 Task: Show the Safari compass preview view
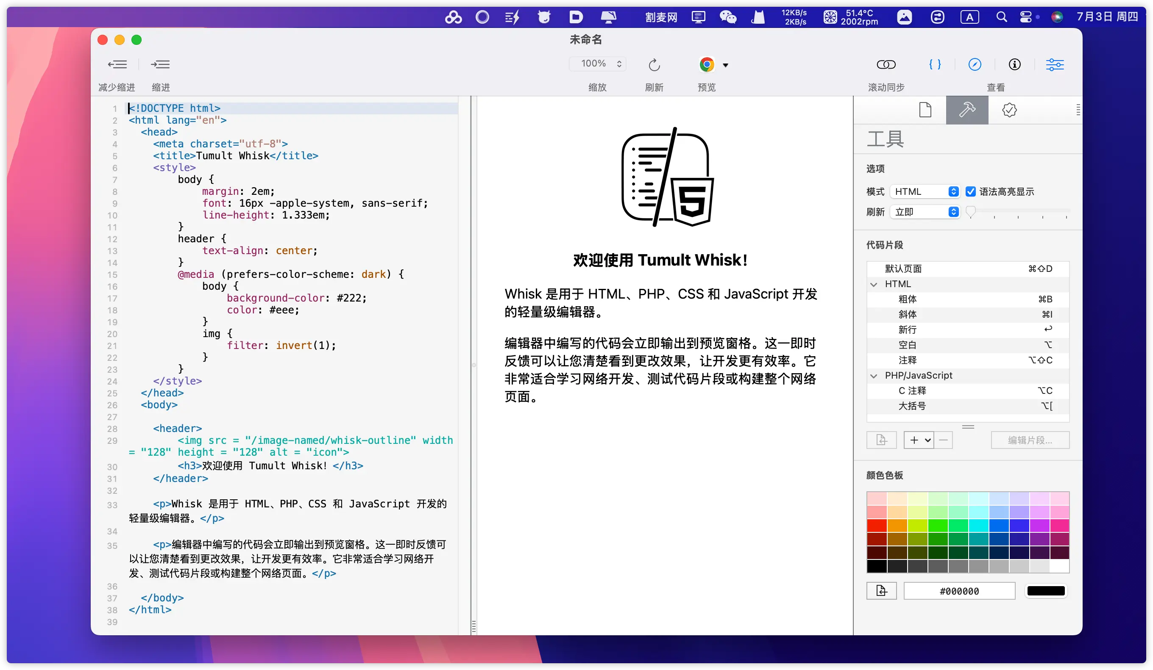point(975,64)
